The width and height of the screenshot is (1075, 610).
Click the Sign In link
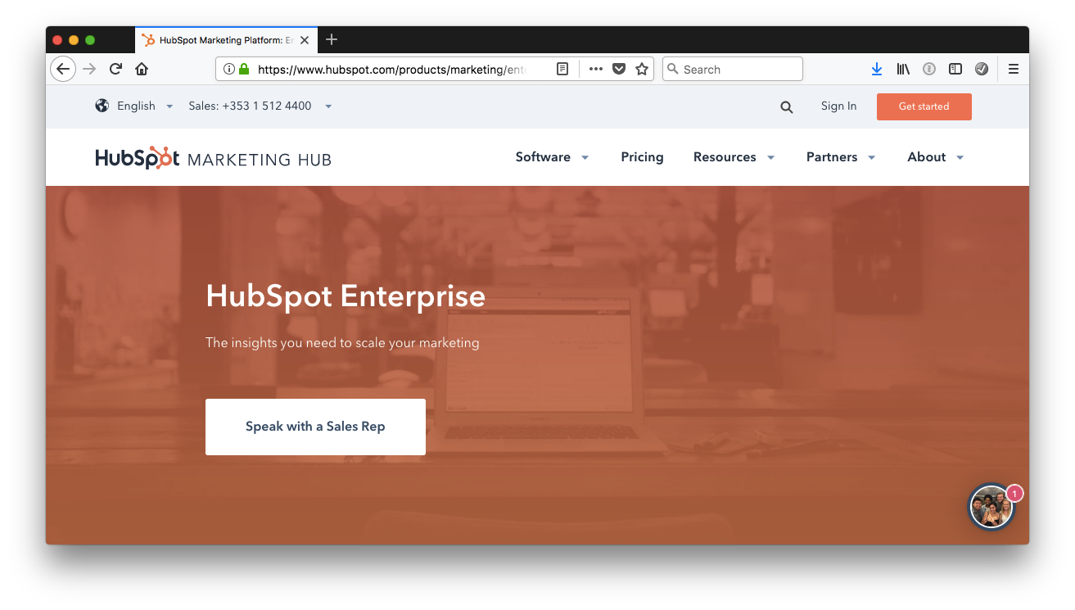[x=838, y=106]
